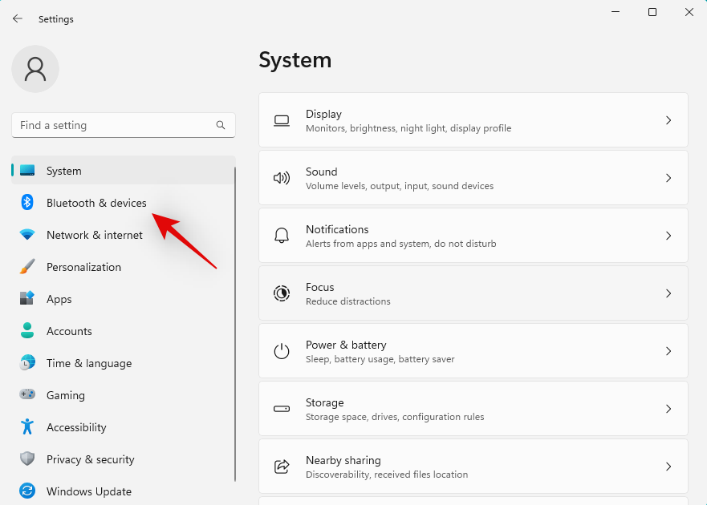Close the Settings window
The image size is (707, 505).
coord(689,12)
